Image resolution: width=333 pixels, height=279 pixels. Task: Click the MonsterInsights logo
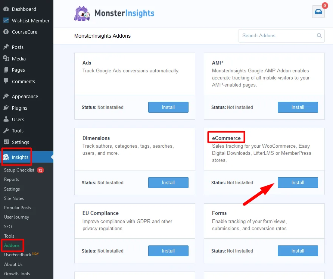point(114,13)
